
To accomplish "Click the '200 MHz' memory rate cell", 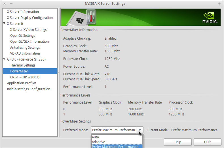I will click(135, 109).
